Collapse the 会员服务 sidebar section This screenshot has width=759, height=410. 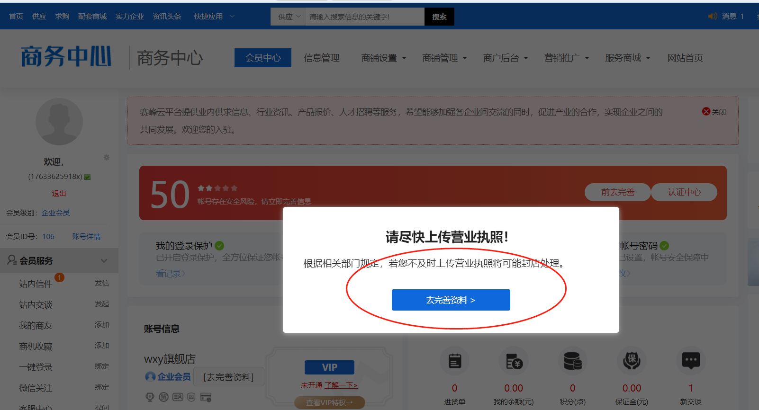pyautogui.click(x=104, y=261)
